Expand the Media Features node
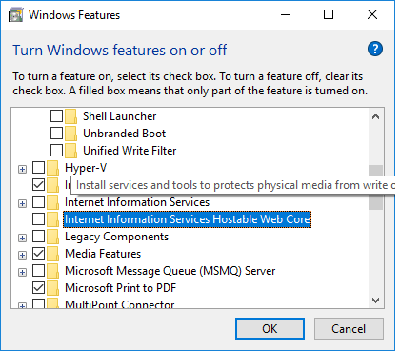 tap(22, 255)
